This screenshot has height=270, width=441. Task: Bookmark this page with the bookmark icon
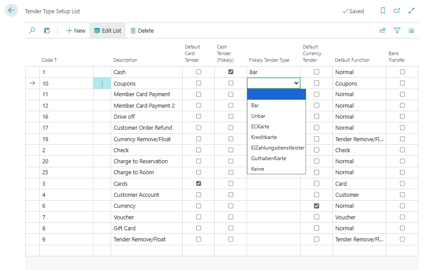[383, 11]
